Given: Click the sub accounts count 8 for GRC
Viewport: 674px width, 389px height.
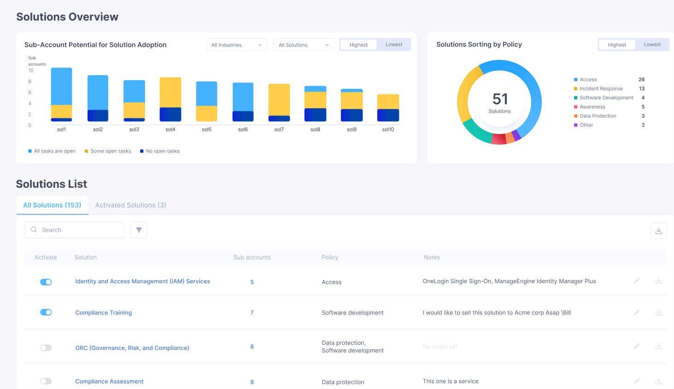Looking at the screenshot, I should [252, 347].
